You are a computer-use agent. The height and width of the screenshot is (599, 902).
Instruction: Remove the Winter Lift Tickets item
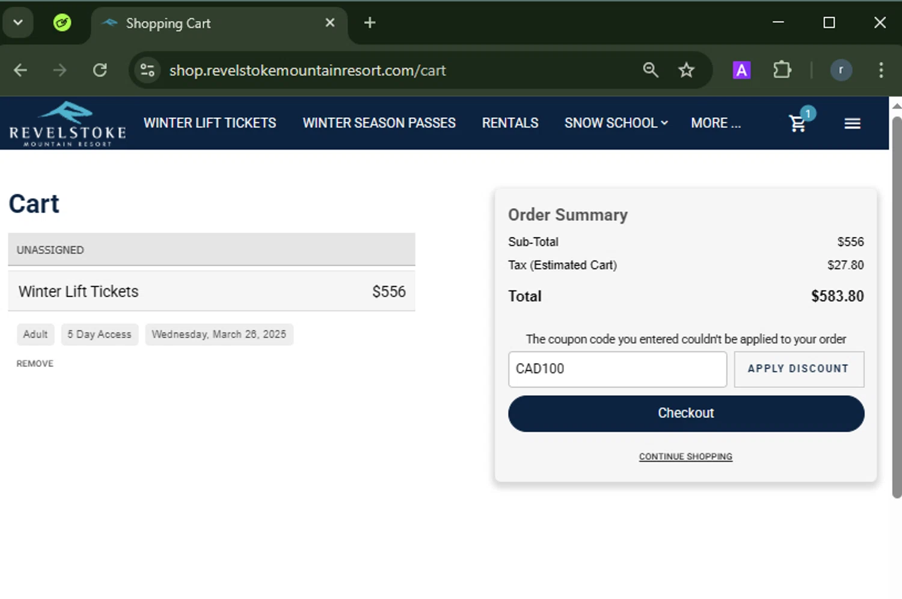35,363
